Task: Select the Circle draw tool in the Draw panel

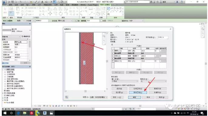Action: (x=120, y=8)
